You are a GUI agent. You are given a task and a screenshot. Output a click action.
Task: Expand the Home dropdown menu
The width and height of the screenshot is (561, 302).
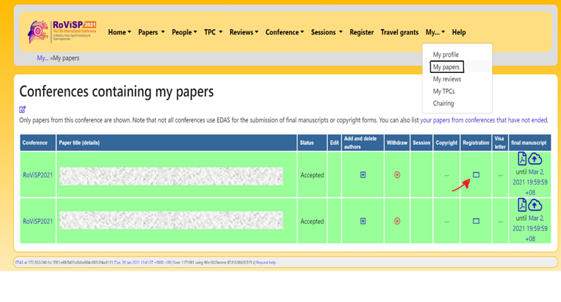click(119, 32)
